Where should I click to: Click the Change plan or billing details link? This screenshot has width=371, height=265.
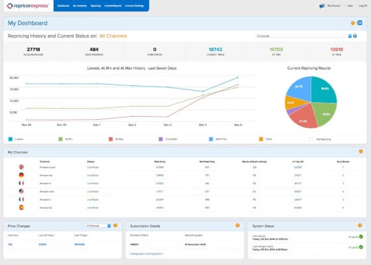[x=147, y=254]
